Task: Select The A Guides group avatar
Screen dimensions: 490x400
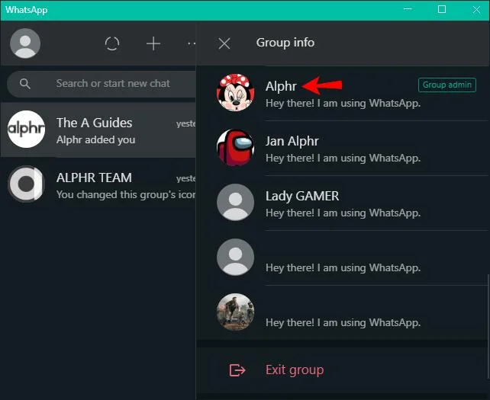Action: pos(26,129)
